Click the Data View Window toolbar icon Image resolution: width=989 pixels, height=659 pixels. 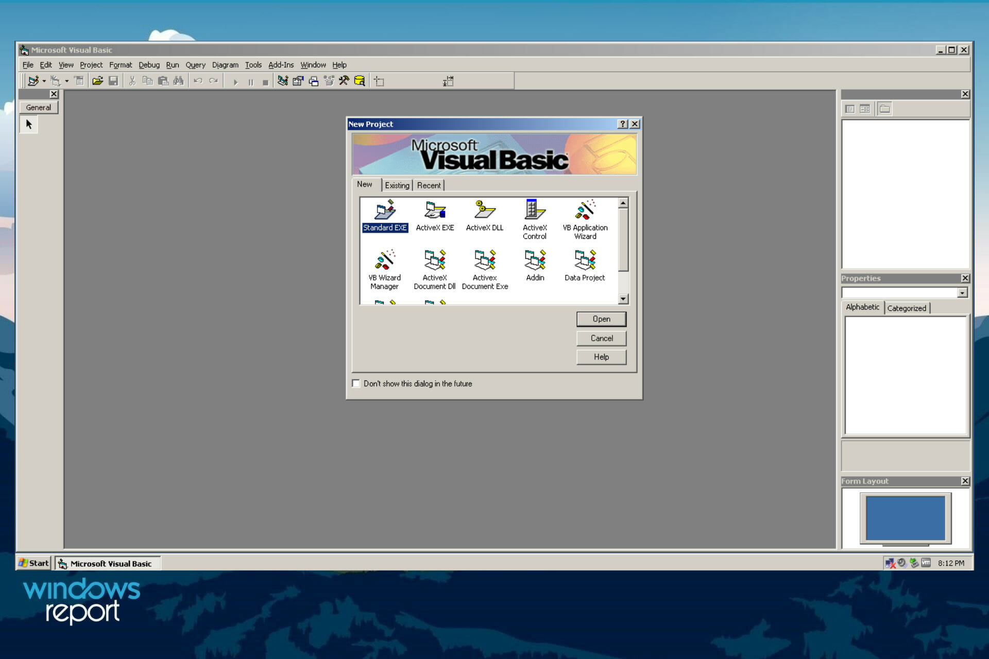coord(360,81)
